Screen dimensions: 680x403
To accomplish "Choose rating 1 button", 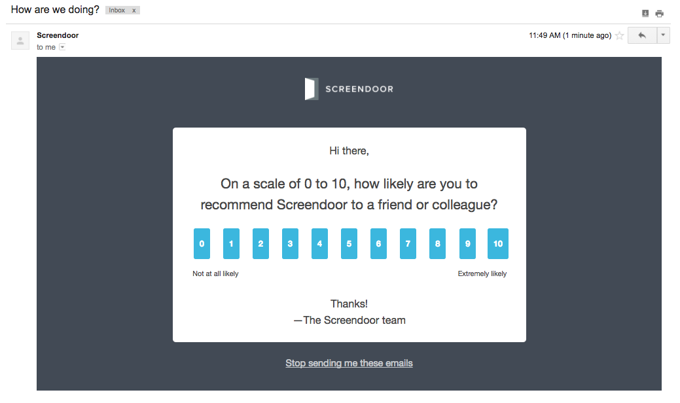I will pos(231,244).
